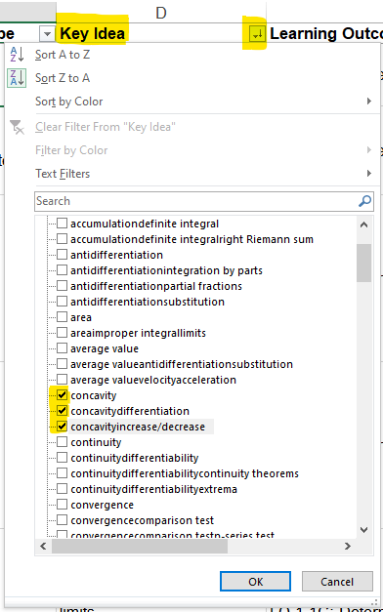
Task: Select Sort Z to A option
Action: 63,78
